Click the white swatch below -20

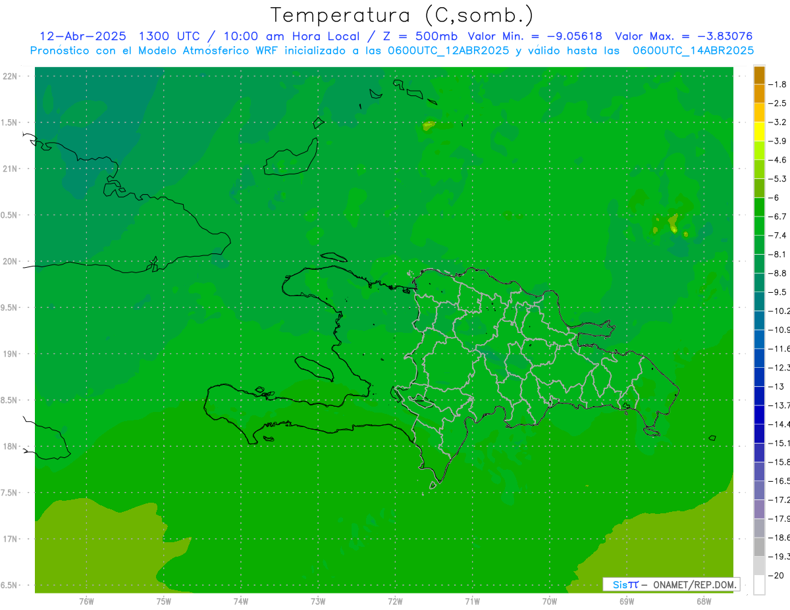pyautogui.click(x=759, y=585)
